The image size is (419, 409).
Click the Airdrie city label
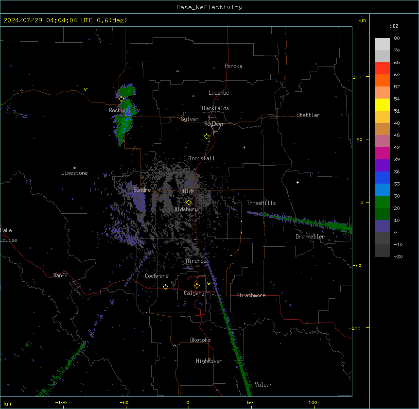196,261
